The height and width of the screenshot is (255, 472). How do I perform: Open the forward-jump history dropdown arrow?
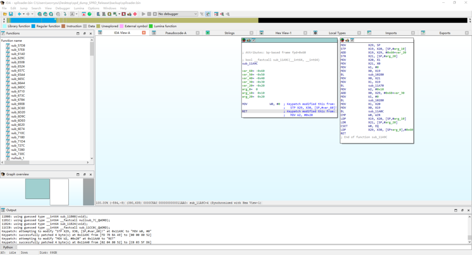click(32, 14)
